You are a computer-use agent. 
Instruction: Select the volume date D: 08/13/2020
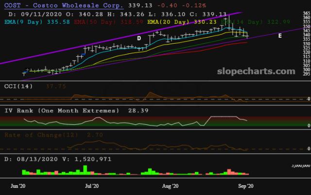point(31,159)
